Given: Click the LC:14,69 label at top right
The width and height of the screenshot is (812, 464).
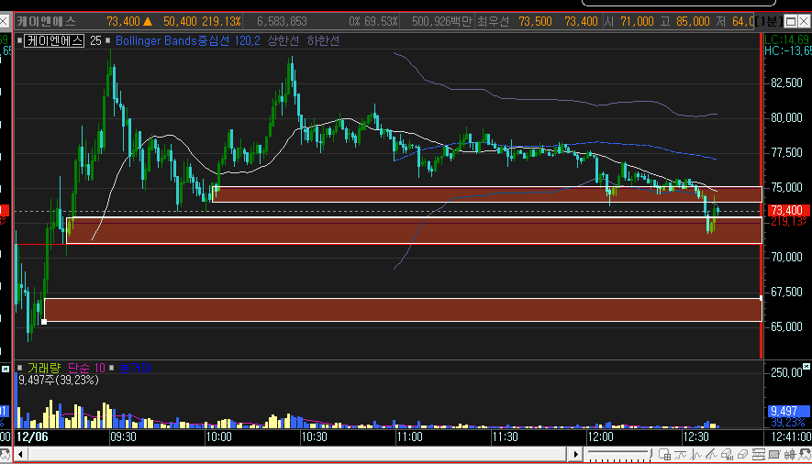Looking at the screenshot, I should point(787,39).
